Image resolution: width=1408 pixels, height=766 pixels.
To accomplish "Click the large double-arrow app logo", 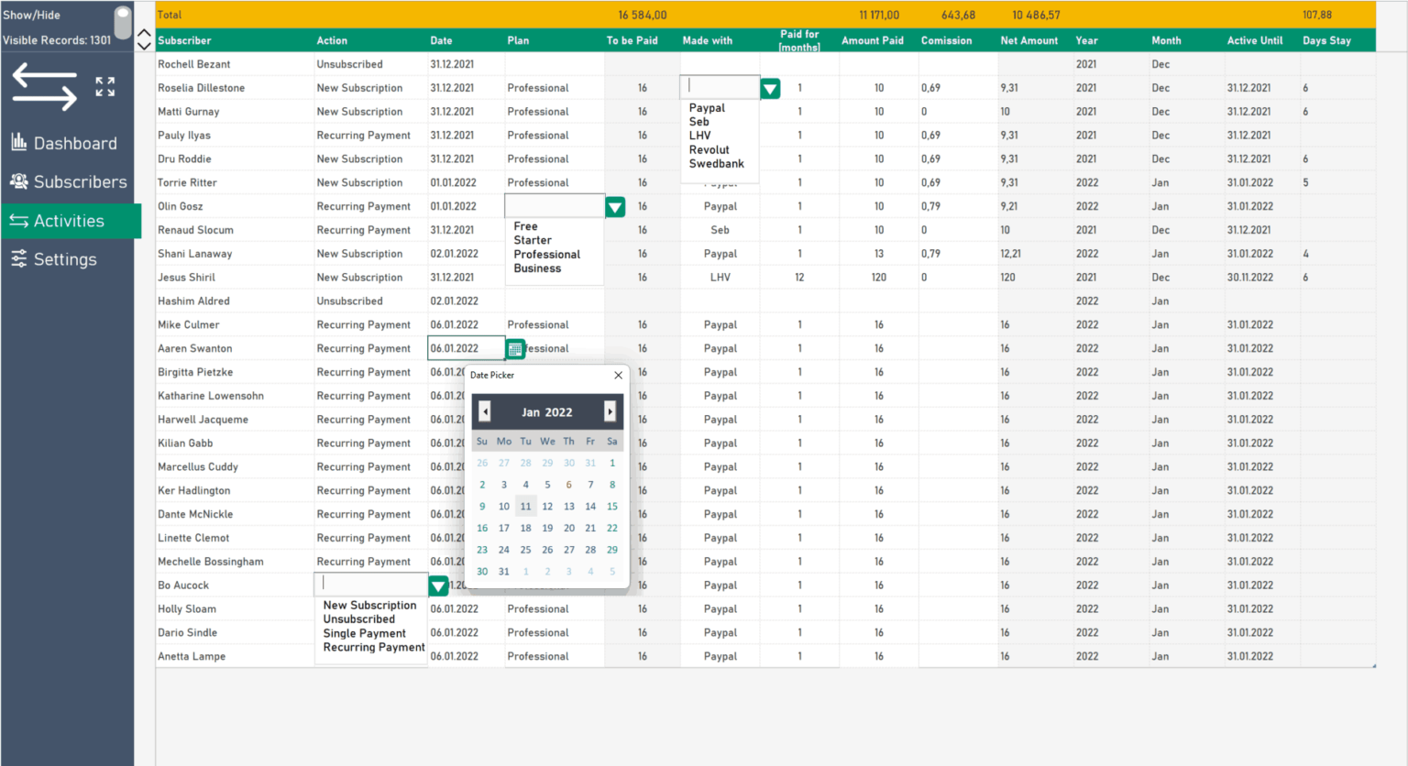I will point(44,86).
